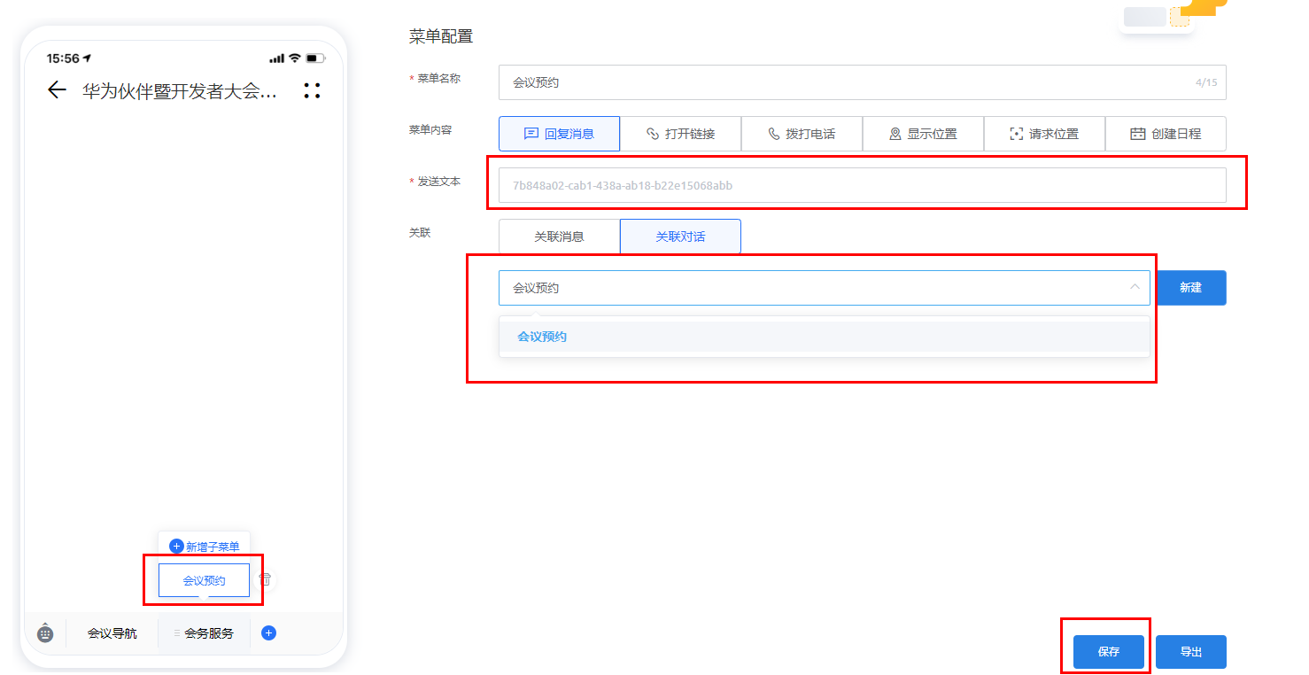
Task: Click the plus icon beside 新增子菜单
Action: click(176, 547)
